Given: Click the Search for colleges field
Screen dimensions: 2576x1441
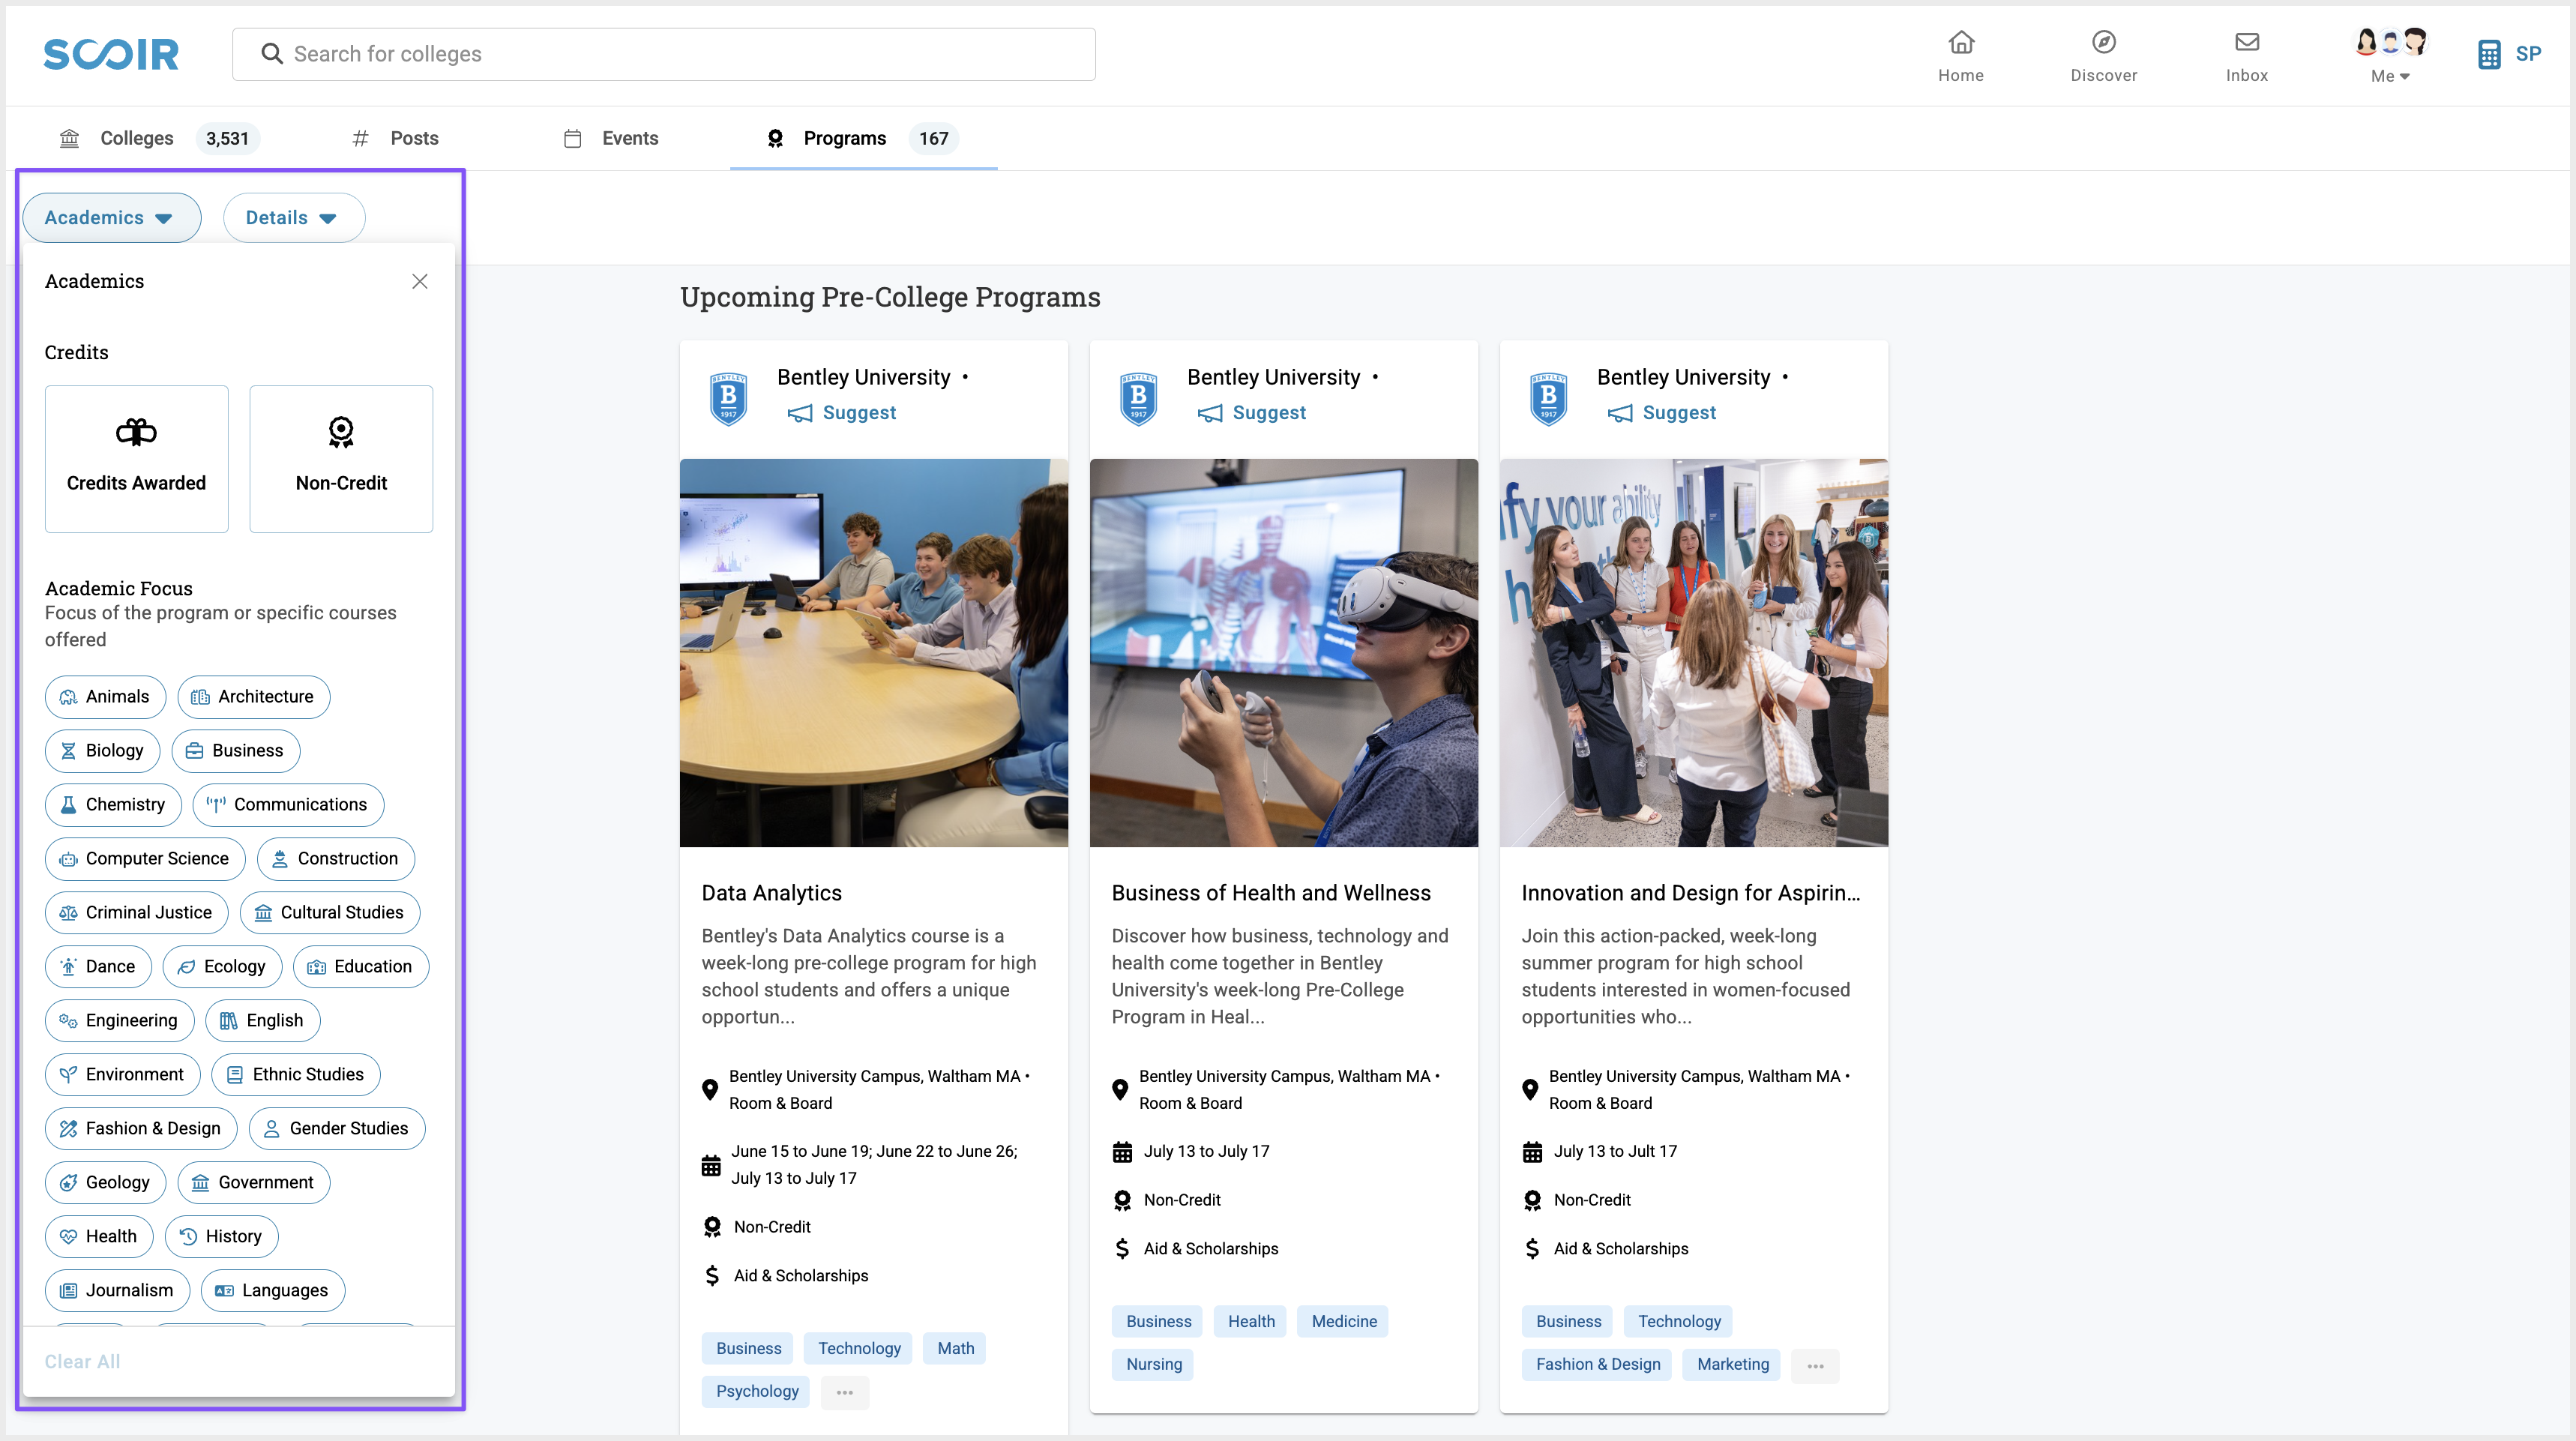Looking at the screenshot, I should [x=664, y=54].
